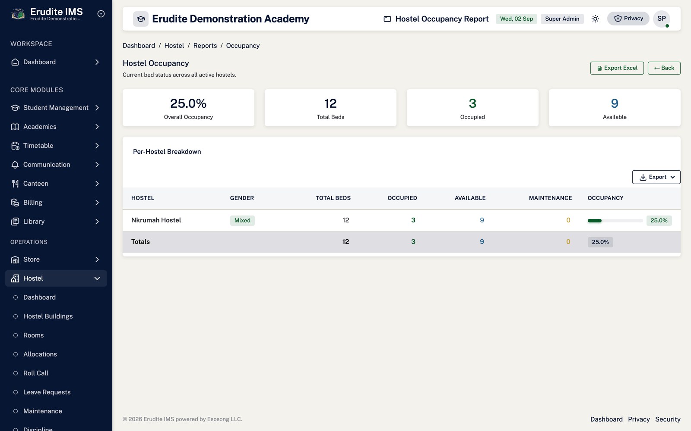Image resolution: width=691 pixels, height=431 pixels.
Task: Expand the Timetable menu chevron
Action: pyautogui.click(x=97, y=146)
